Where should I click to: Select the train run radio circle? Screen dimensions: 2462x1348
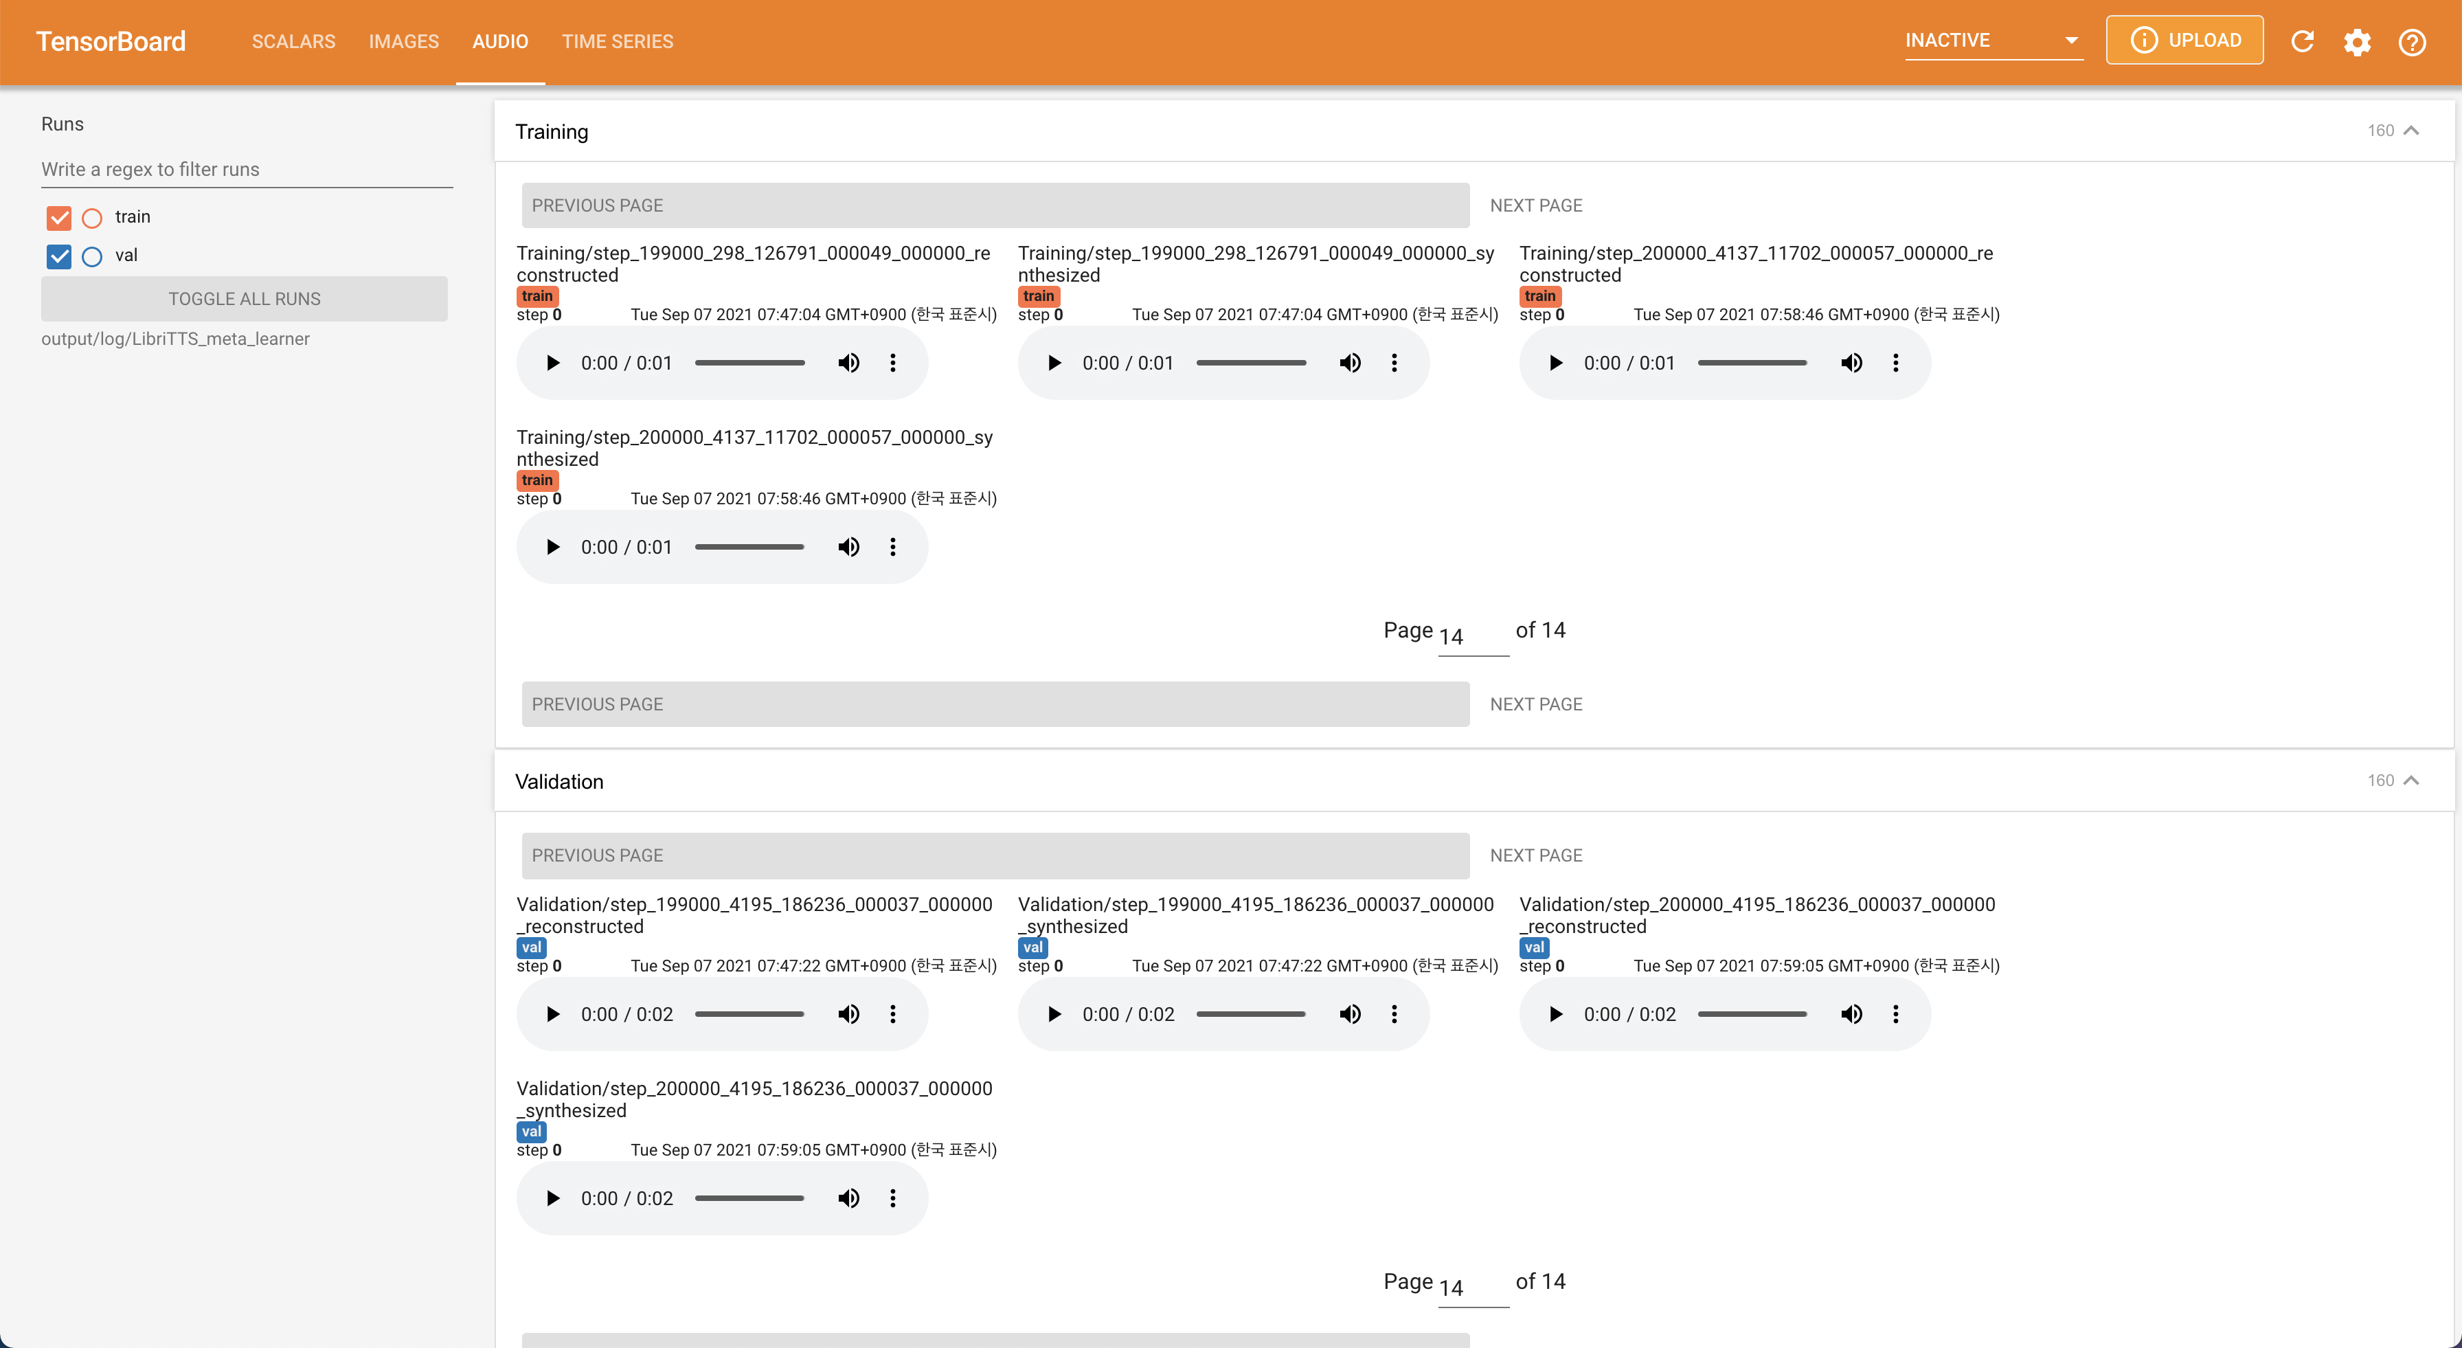(92, 218)
